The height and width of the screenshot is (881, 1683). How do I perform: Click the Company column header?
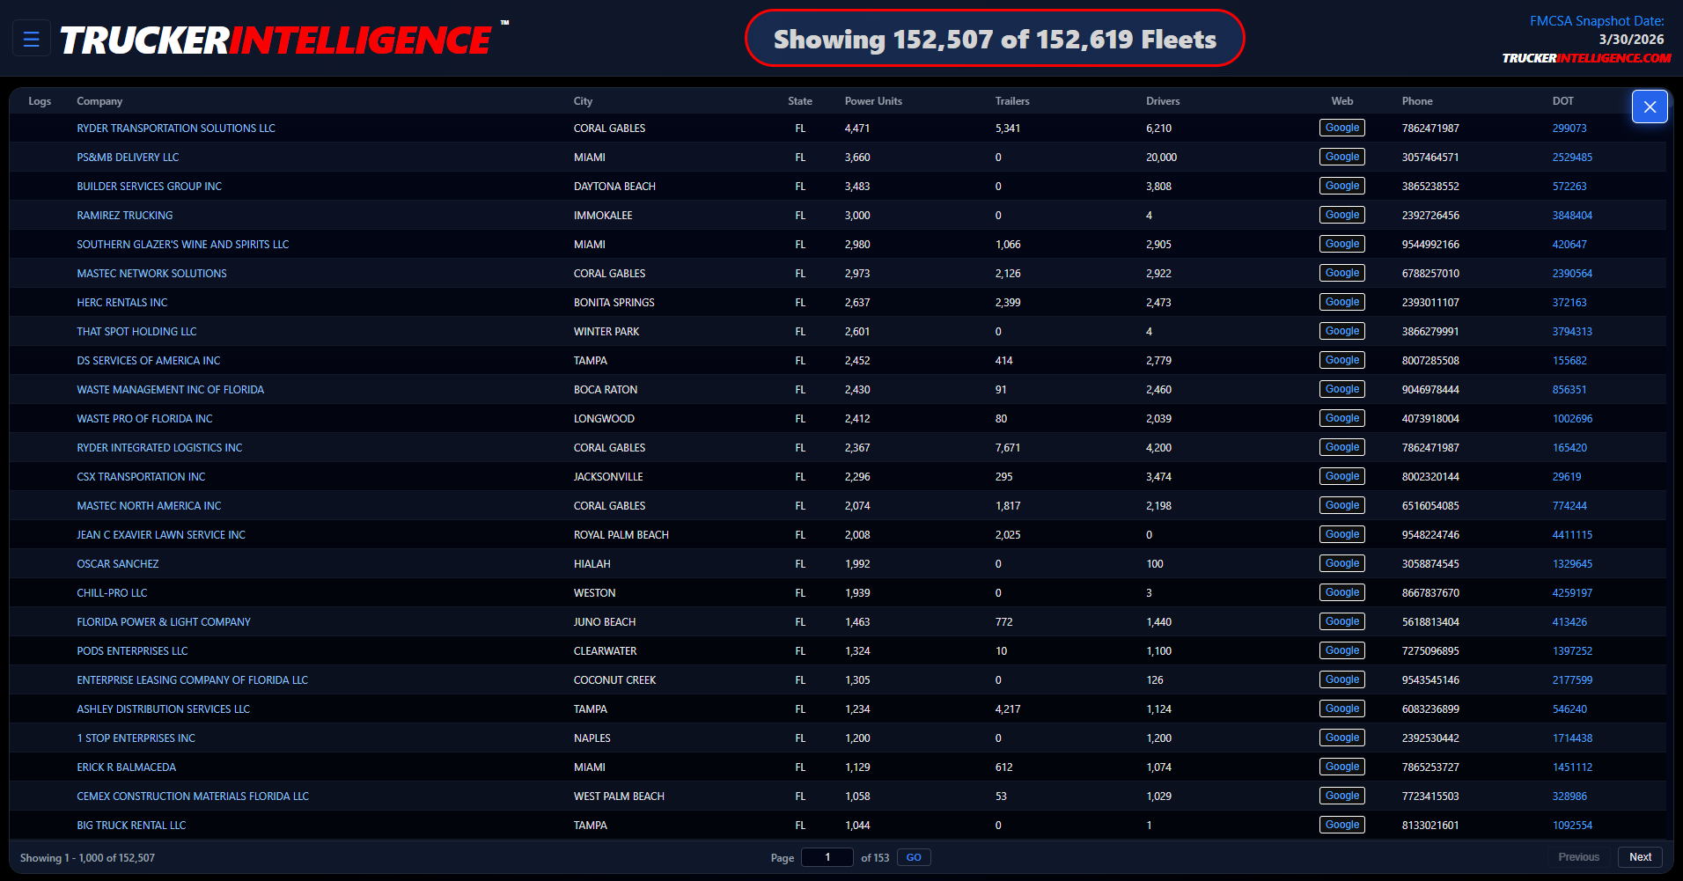tap(99, 100)
